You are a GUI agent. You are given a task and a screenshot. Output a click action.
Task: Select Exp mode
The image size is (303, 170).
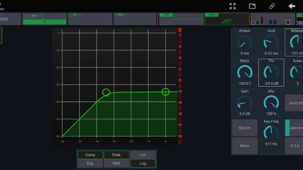[x=90, y=163]
